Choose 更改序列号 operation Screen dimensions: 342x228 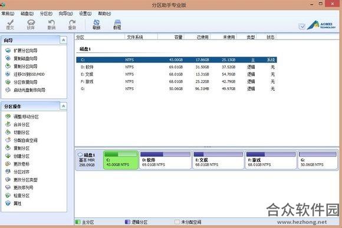coord(19,187)
